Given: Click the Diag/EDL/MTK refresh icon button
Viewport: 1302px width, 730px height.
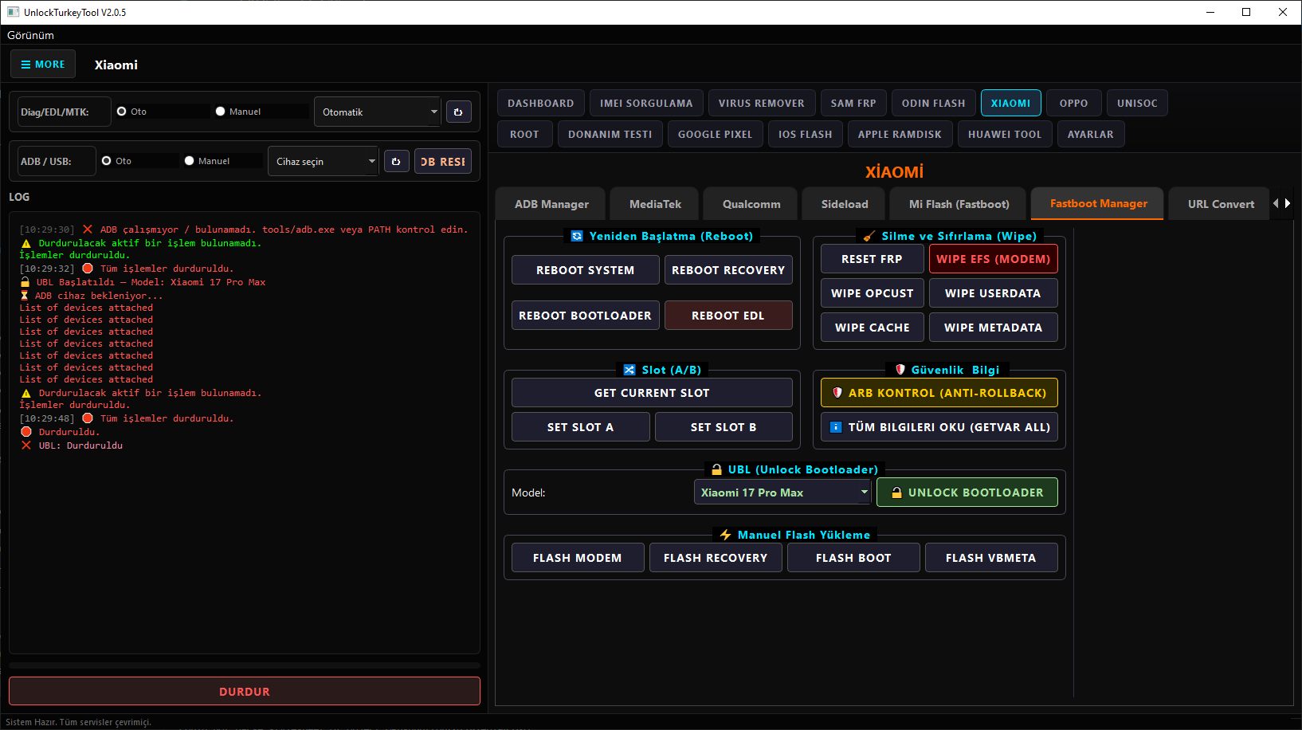Looking at the screenshot, I should pos(458,112).
